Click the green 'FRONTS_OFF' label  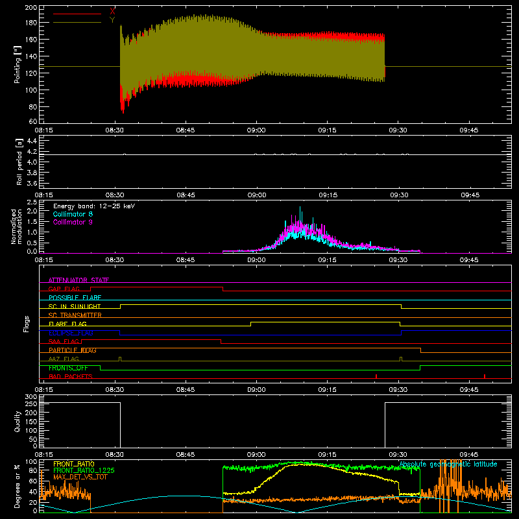point(68,368)
